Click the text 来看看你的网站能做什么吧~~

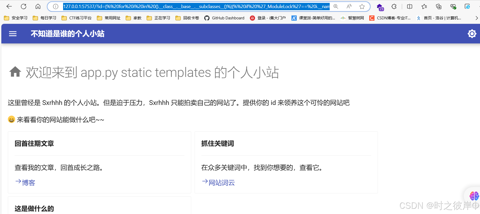coord(60,120)
